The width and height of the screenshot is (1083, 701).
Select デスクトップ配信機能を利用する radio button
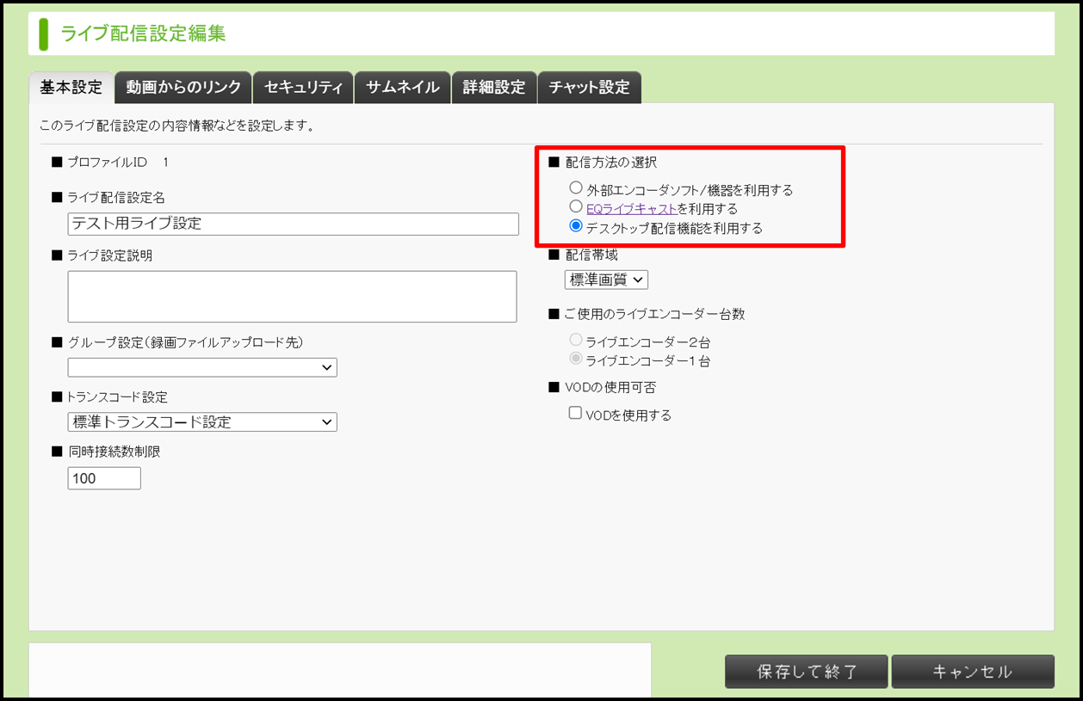[576, 226]
